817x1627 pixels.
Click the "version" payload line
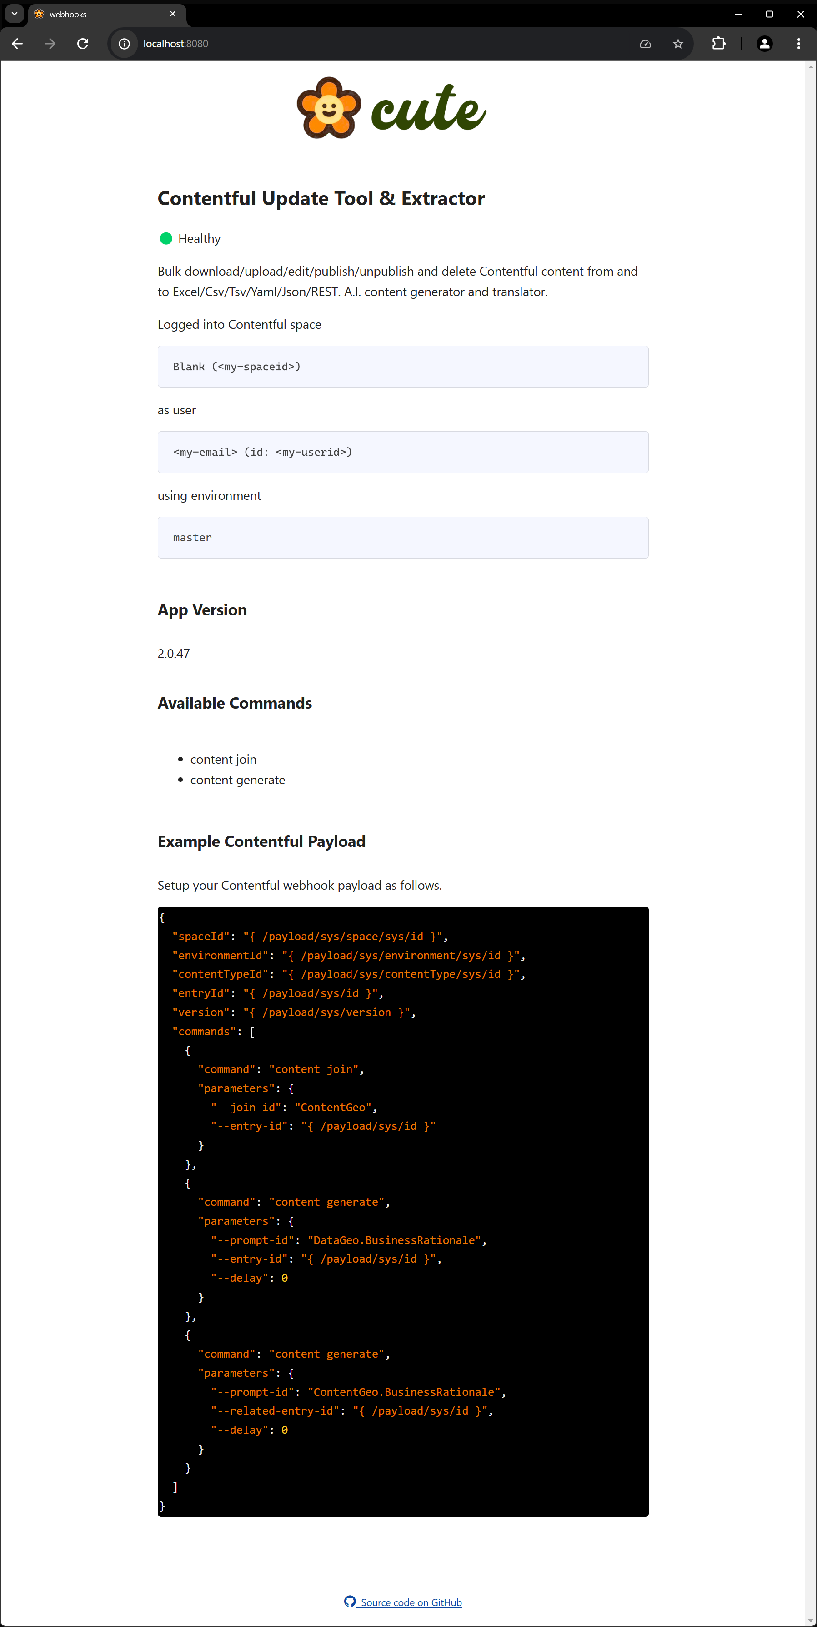point(294,1012)
